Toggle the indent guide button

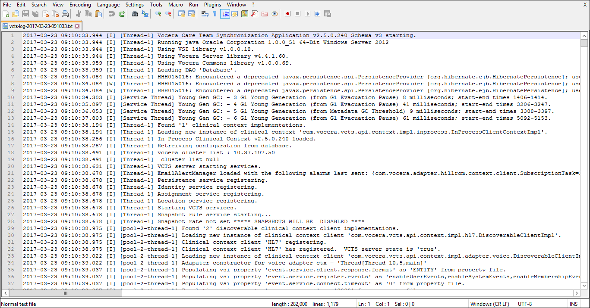pyautogui.click(x=225, y=14)
